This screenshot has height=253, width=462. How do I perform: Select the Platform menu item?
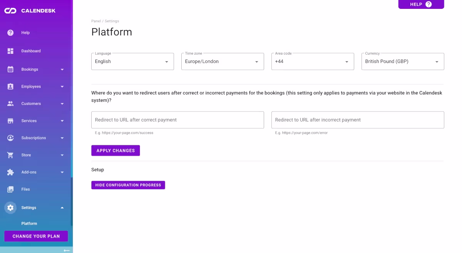[x=29, y=223]
